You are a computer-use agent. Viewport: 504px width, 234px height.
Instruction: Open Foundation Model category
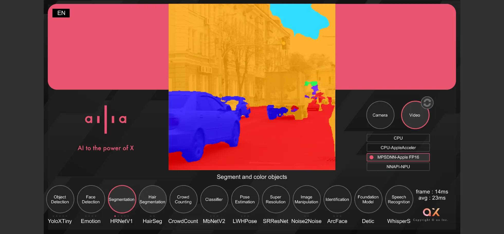click(x=368, y=199)
